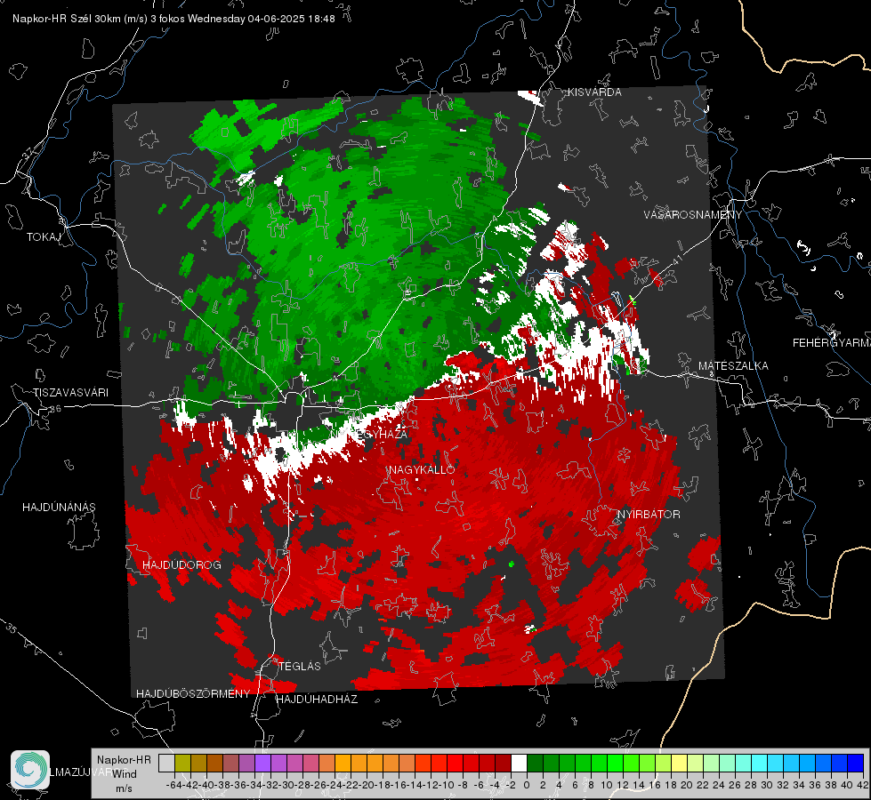This screenshot has width=871, height=800.
Task: Click the road number 35 marker at lower left
Action: pos(11,628)
